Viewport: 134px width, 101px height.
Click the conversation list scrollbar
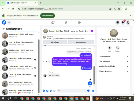coord(39,66)
